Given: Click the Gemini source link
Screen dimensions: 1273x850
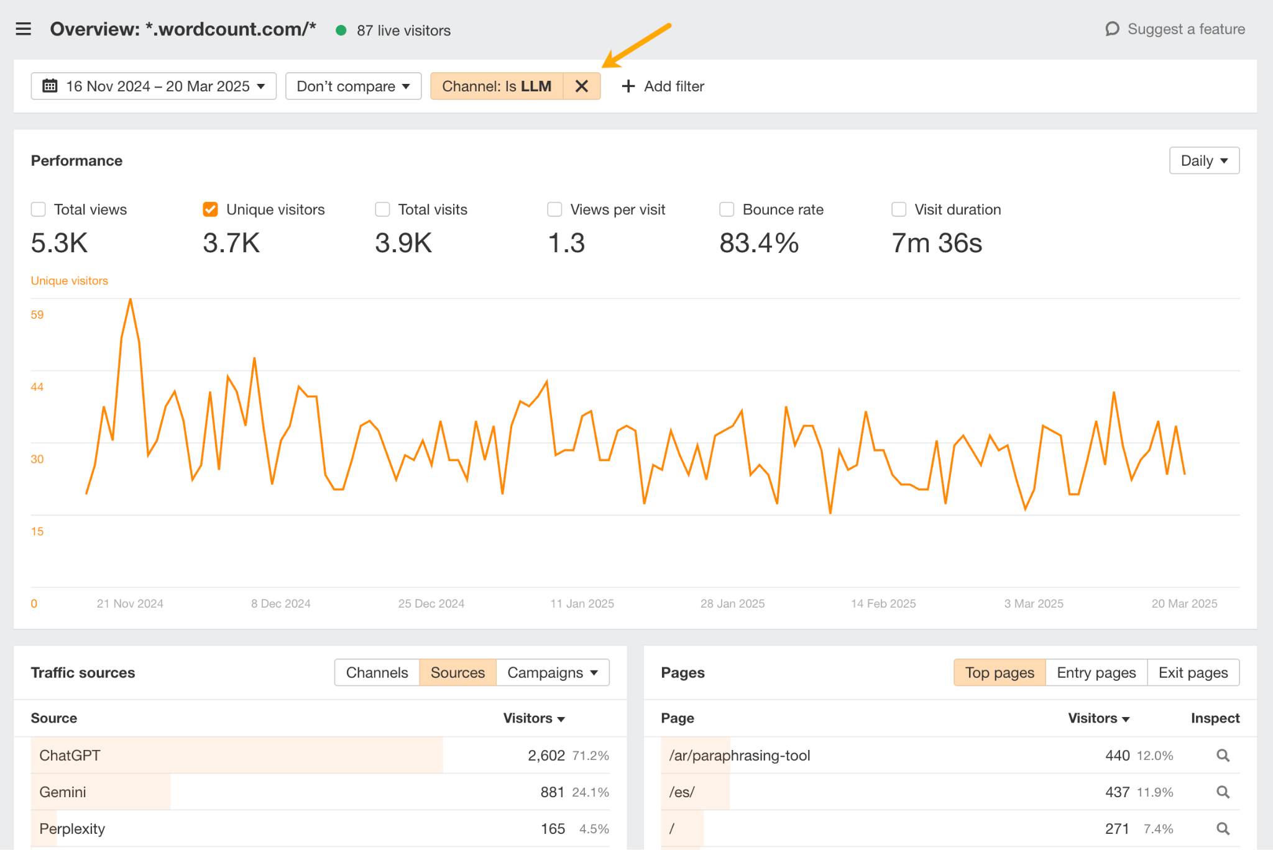Looking at the screenshot, I should tap(62, 792).
